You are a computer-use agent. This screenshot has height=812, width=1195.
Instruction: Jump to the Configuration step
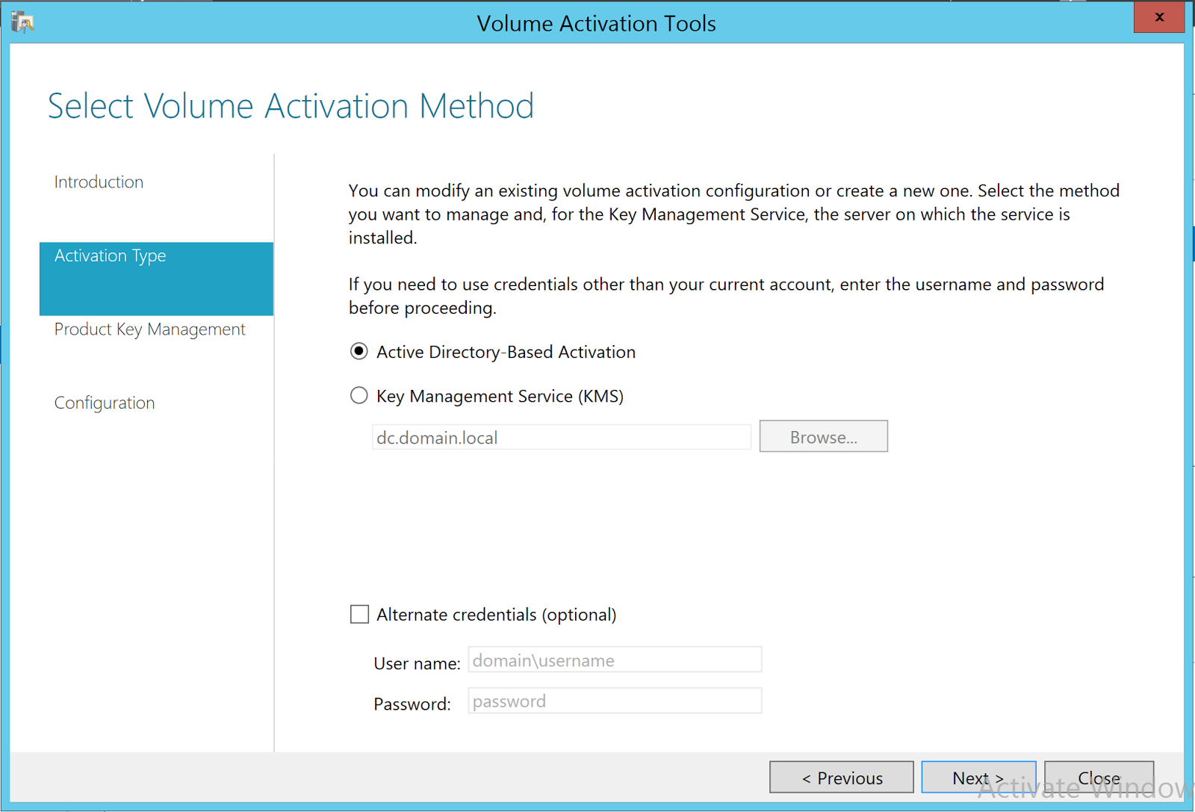click(105, 402)
